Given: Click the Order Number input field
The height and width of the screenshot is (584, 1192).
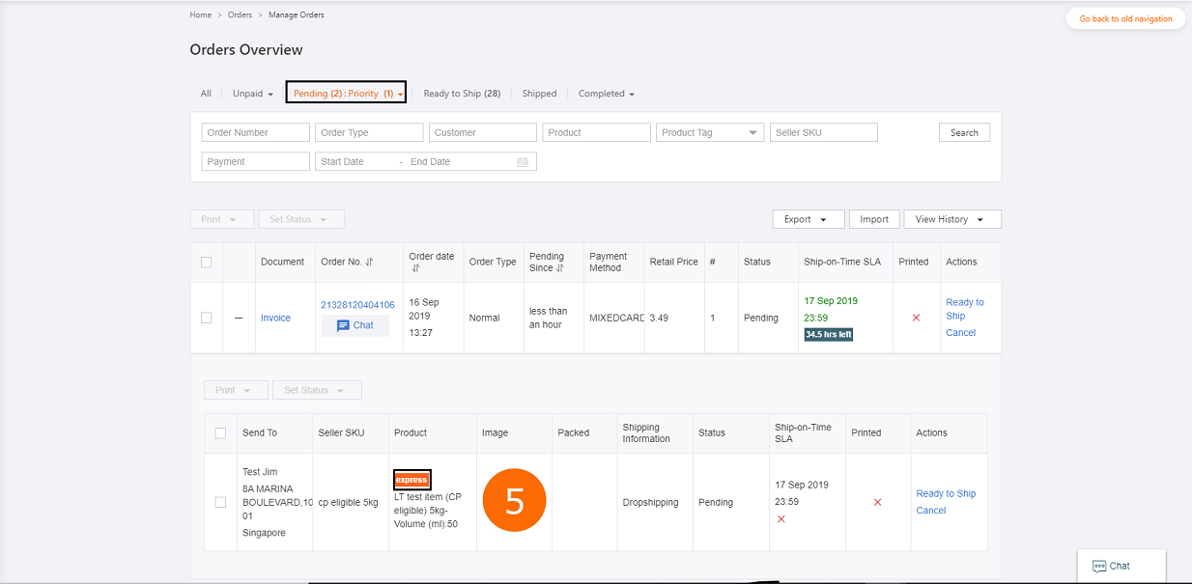Looking at the screenshot, I should click(x=255, y=133).
